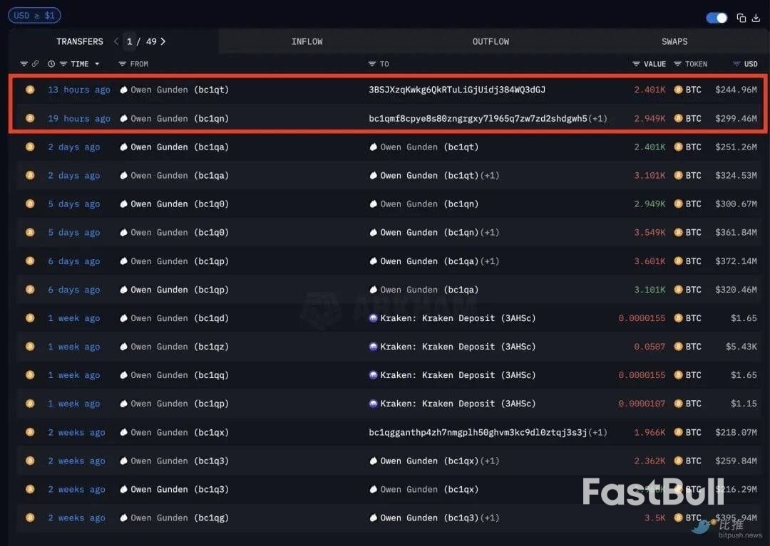Click the clock icon beside the TIME header
Screen dimensions: 770x546
click(x=51, y=64)
